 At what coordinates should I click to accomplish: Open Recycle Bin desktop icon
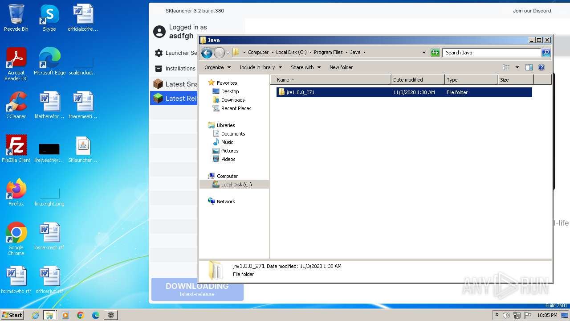pos(16,18)
